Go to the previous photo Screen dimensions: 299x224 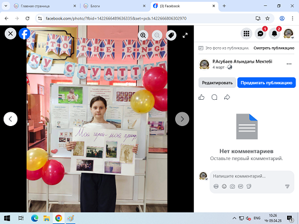pos(10,119)
